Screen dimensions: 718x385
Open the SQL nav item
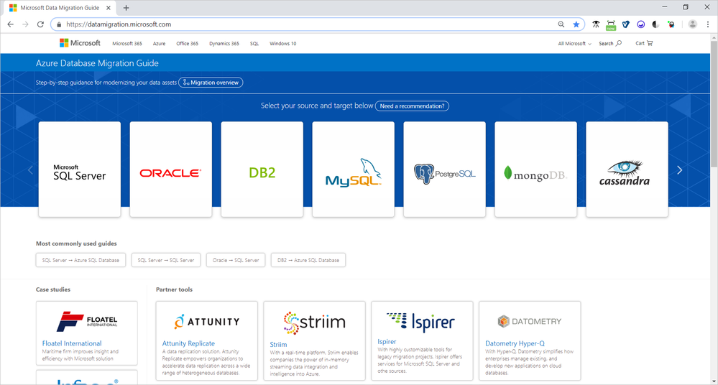254,44
